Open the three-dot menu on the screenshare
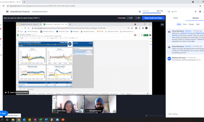The height and width of the screenshot is (122, 204). [162, 24]
